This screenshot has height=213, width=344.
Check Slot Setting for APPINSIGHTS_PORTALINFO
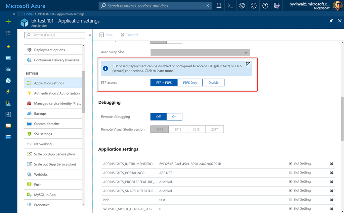pos(291,172)
